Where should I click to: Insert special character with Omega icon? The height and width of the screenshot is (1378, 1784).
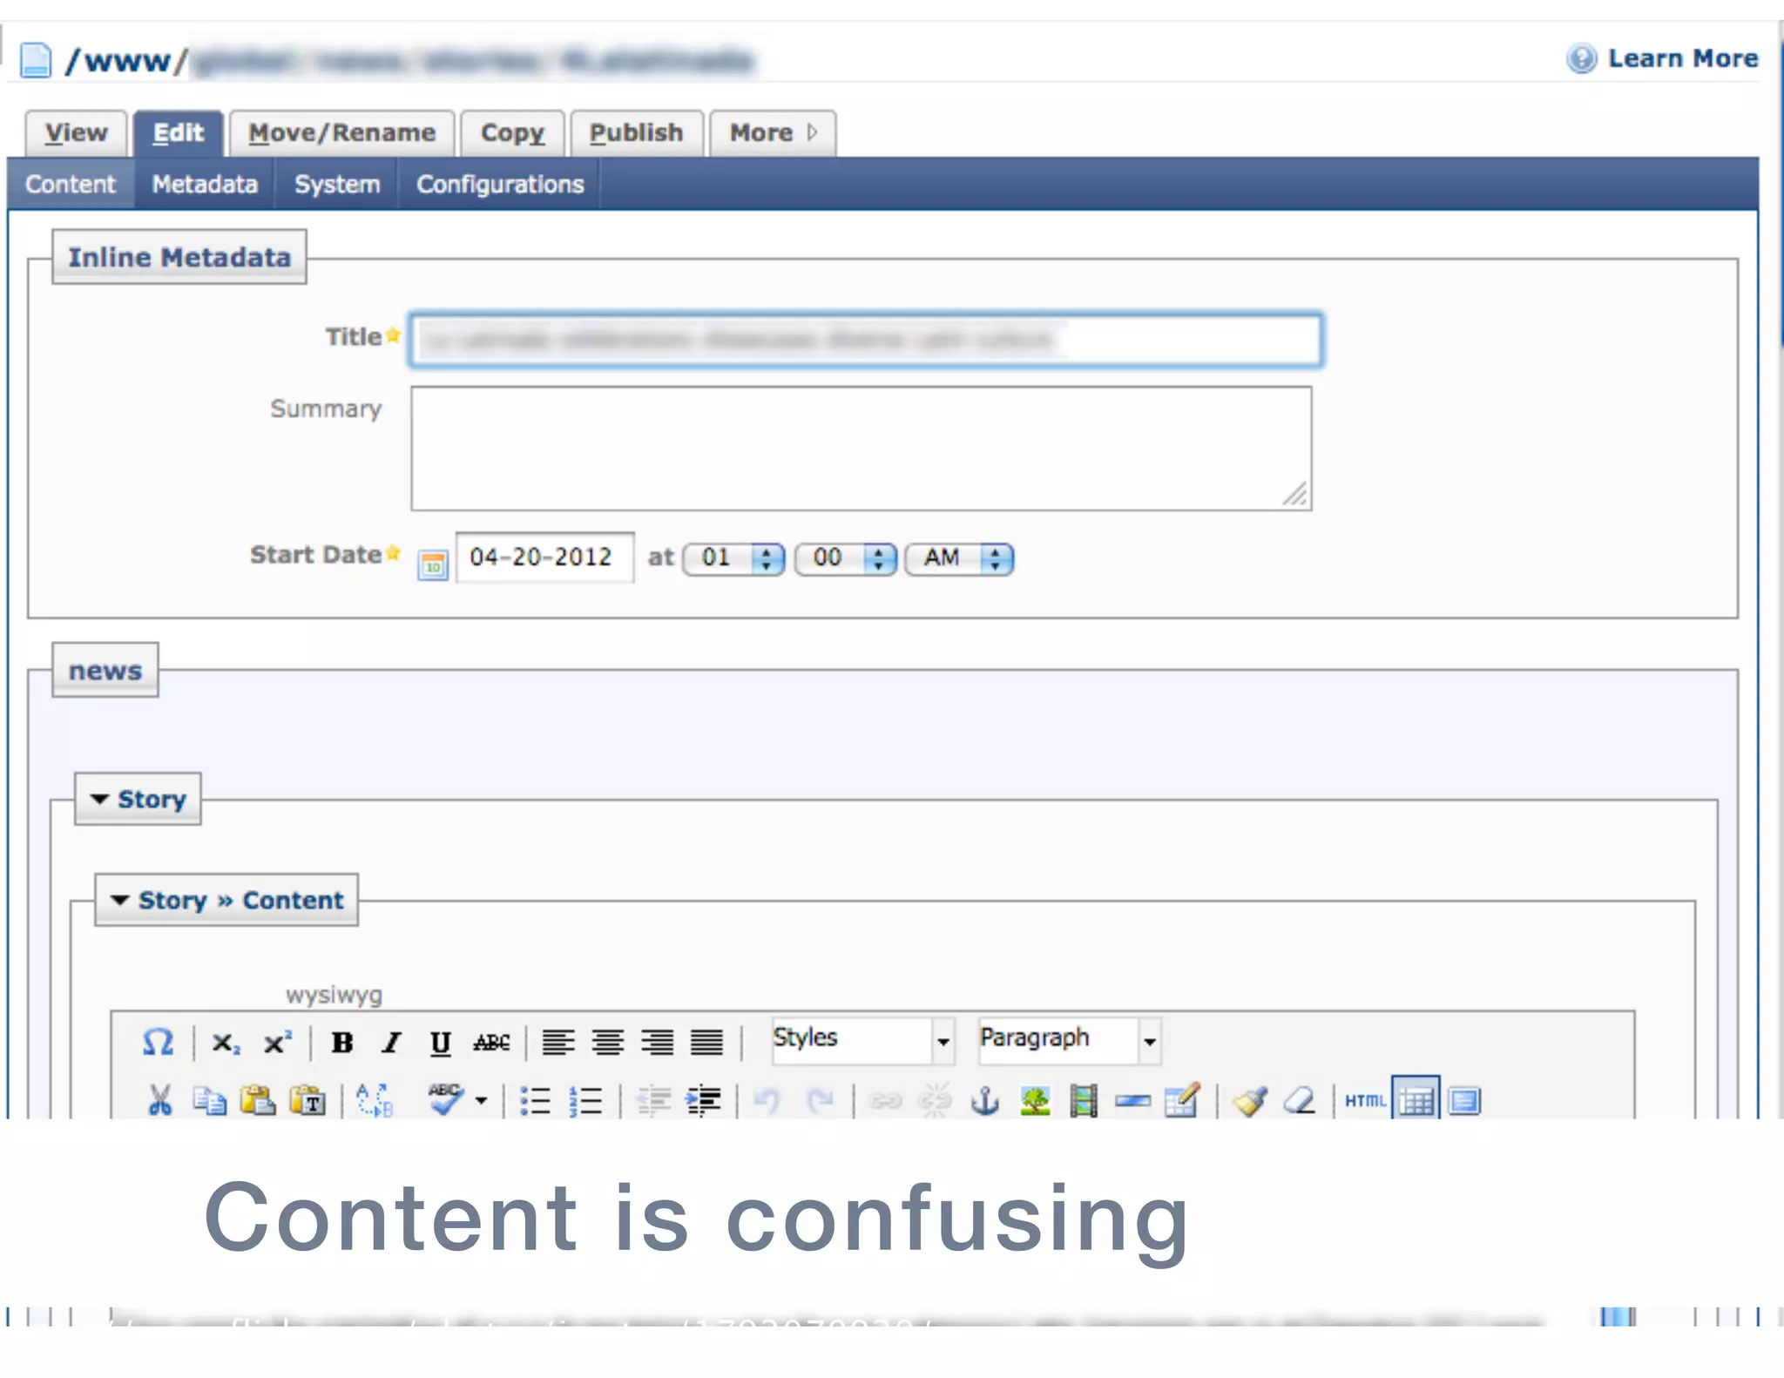pos(158,1043)
